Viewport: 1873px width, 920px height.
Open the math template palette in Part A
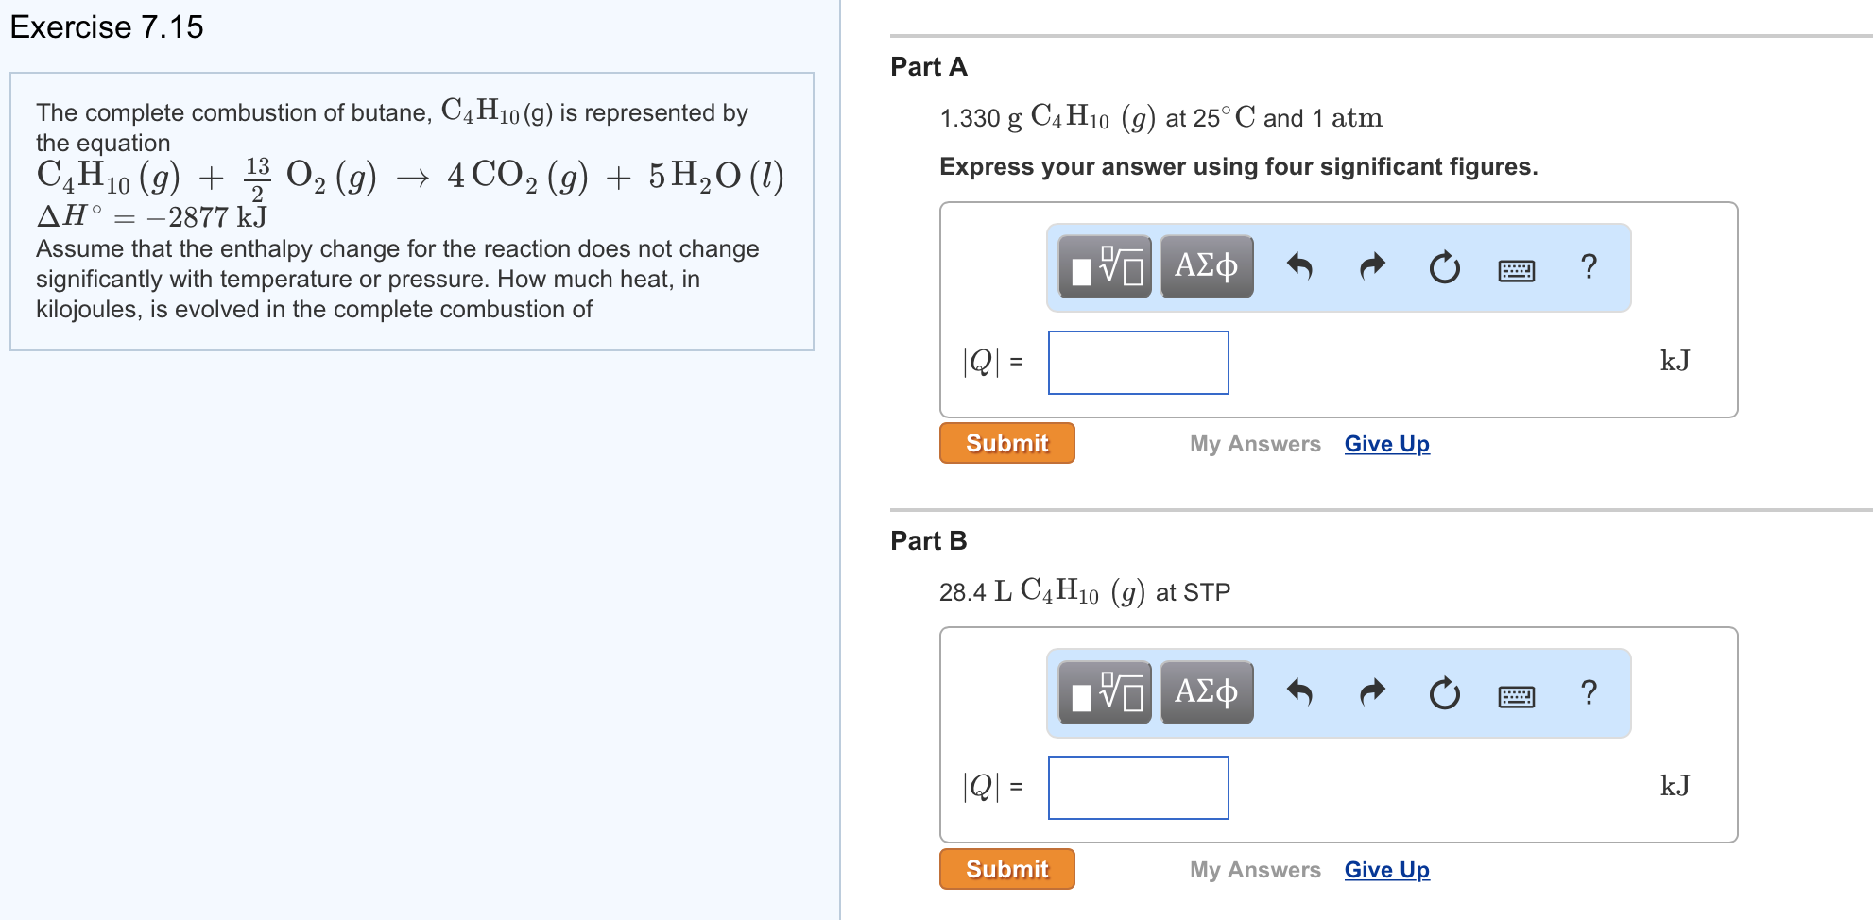pyautogui.click(x=1103, y=267)
